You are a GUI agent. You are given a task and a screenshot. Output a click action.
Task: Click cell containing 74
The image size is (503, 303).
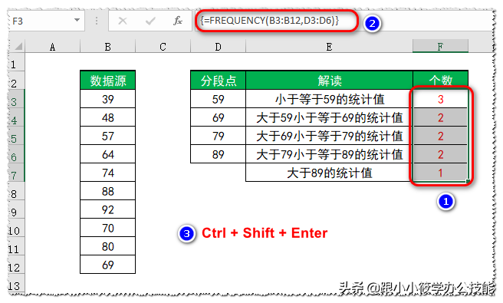tap(108, 173)
